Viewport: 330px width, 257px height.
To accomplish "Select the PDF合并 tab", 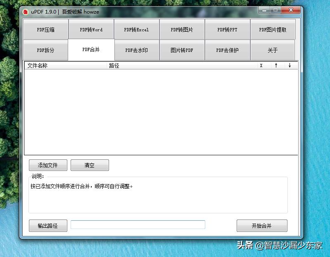I will (91, 50).
